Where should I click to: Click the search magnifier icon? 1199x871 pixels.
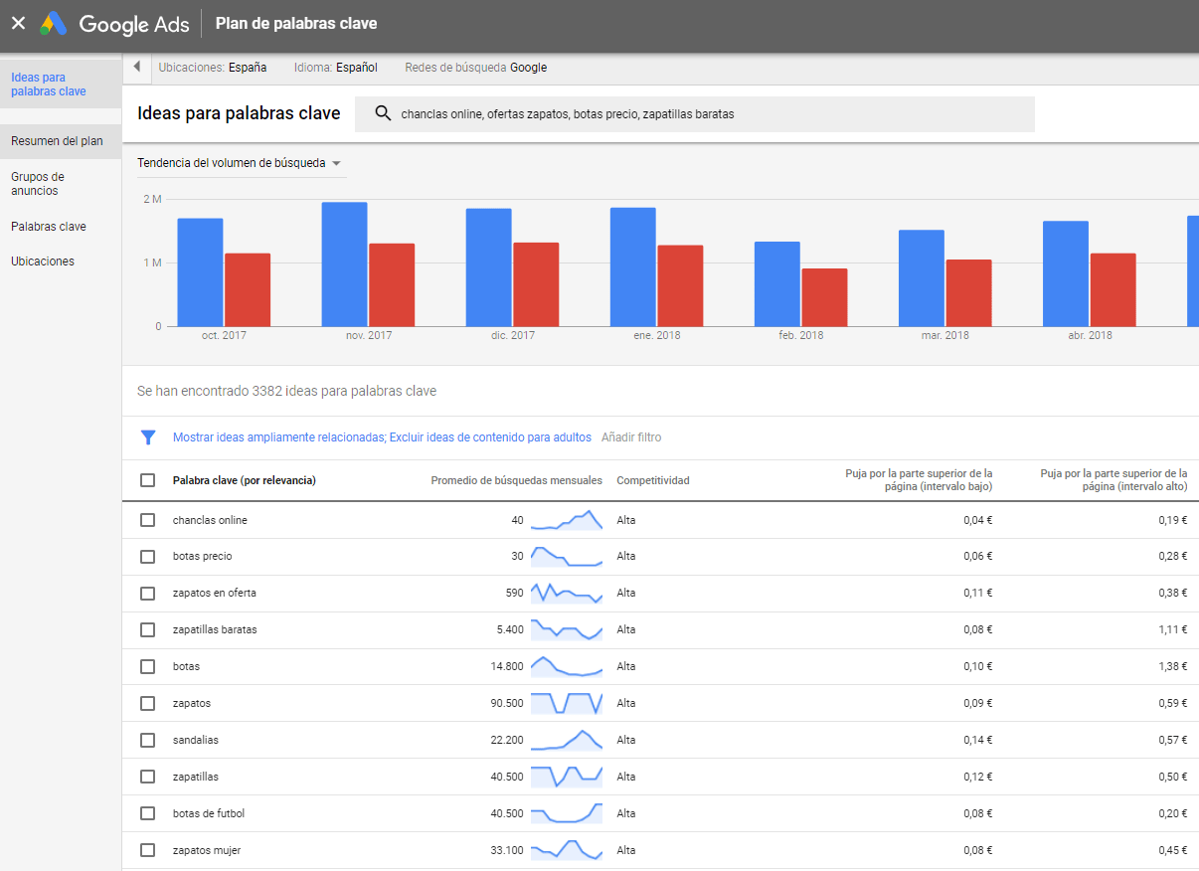pyautogui.click(x=383, y=113)
